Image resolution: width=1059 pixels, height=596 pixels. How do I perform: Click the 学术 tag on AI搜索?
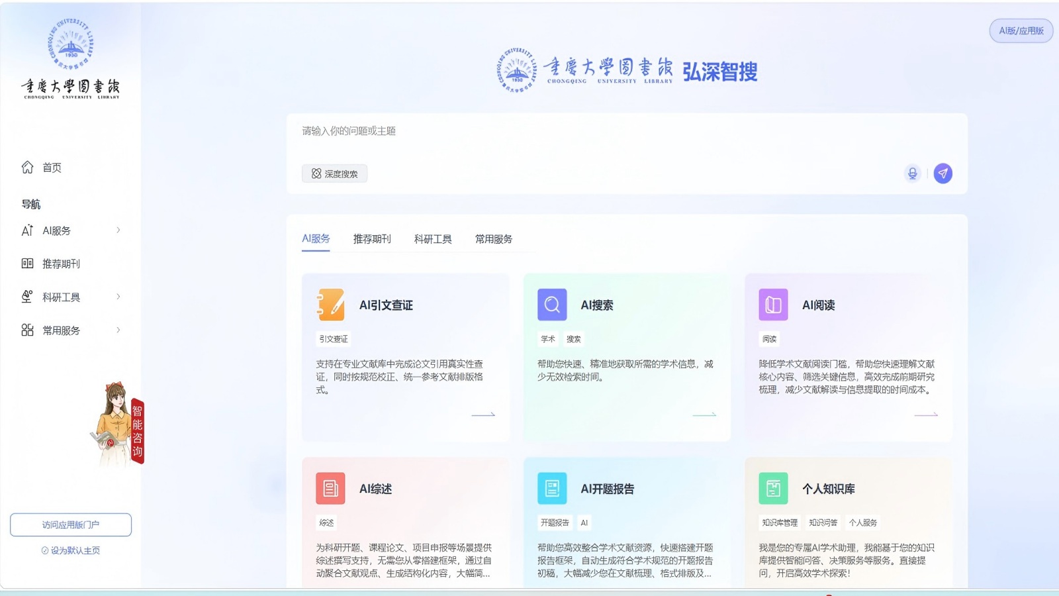coord(548,339)
